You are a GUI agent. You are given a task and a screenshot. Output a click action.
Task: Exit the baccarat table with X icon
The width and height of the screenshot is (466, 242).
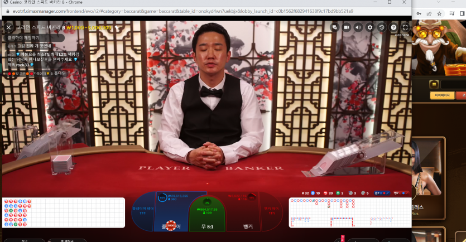[8, 27]
